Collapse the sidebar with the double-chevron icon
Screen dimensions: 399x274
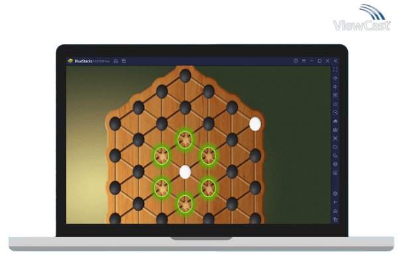[x=335, y=61]
